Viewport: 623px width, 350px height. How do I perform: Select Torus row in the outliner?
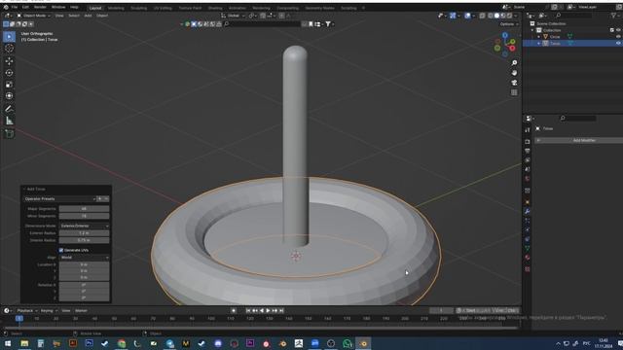(572, 43)
